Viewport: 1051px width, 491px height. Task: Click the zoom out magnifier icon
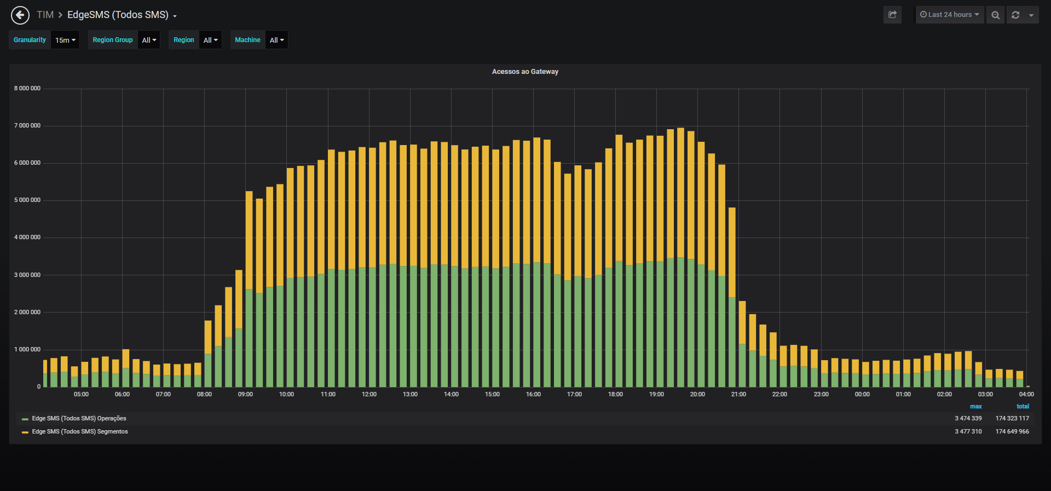tap(995, 15)
